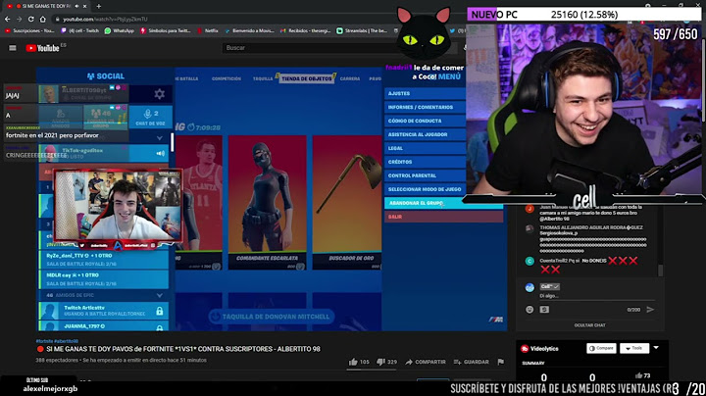
Task: Mute the tab using the speaker icon
Action: pos(77,6)
